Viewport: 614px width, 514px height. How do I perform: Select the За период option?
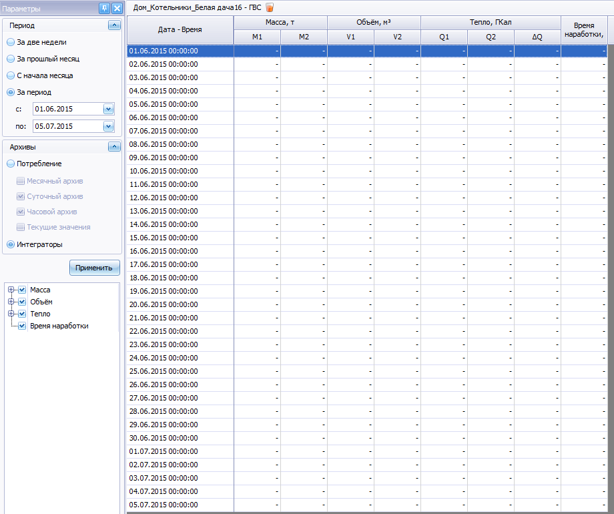tap(11, 93)
